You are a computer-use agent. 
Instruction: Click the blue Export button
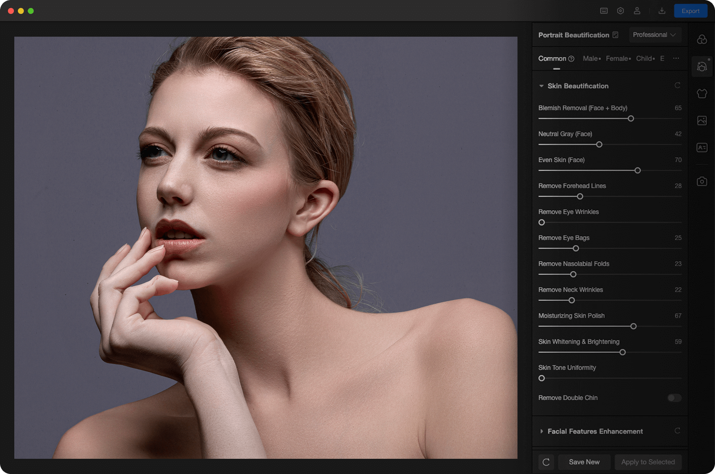[690, 11]
